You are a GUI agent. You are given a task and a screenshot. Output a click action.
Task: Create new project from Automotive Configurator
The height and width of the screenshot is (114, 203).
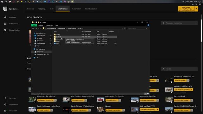pos(112,100)
